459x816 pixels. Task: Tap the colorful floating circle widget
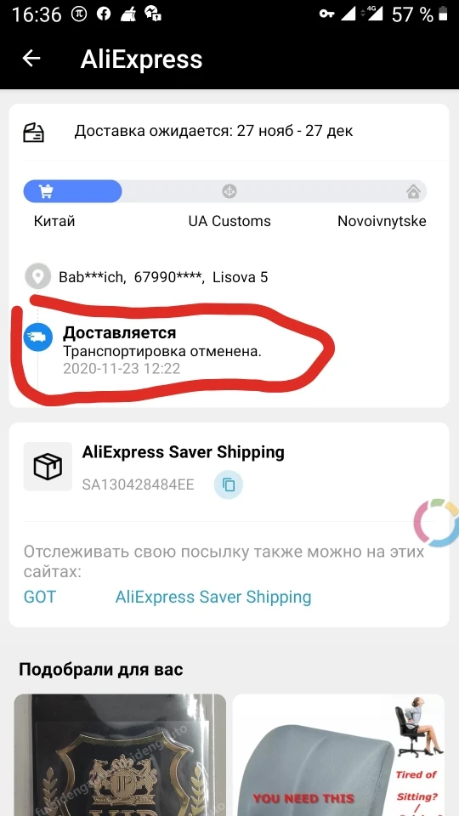pyautogui.click(x=437, y=523)
